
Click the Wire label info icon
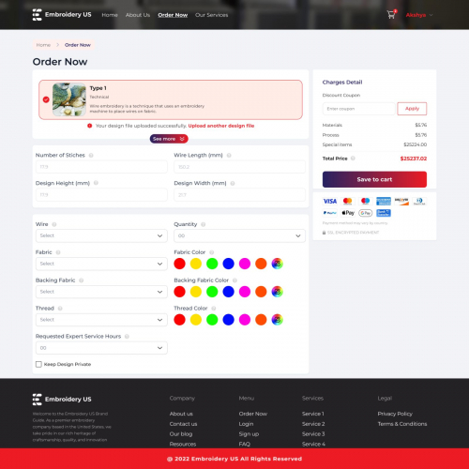(x=54, y=224)
